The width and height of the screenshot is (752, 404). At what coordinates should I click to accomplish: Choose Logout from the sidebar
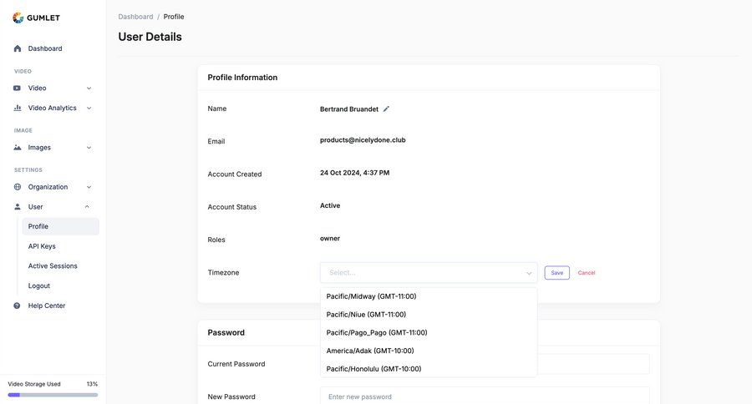click(38, 285)
